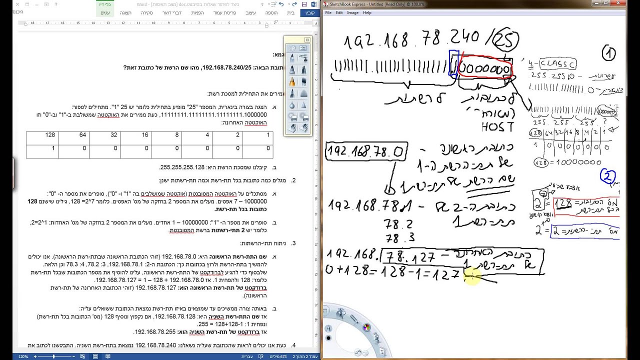Open the touch/mouse mode dropdown in Word toolbar
640x360 pixels.
[269, 4]
